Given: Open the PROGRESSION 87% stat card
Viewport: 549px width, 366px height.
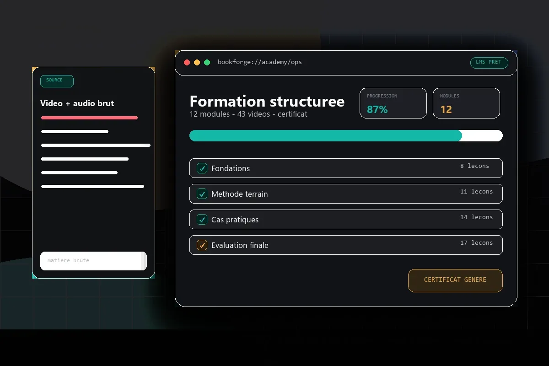Looking at the screenshot, I should pyautogui.click(x=393, y=103).
